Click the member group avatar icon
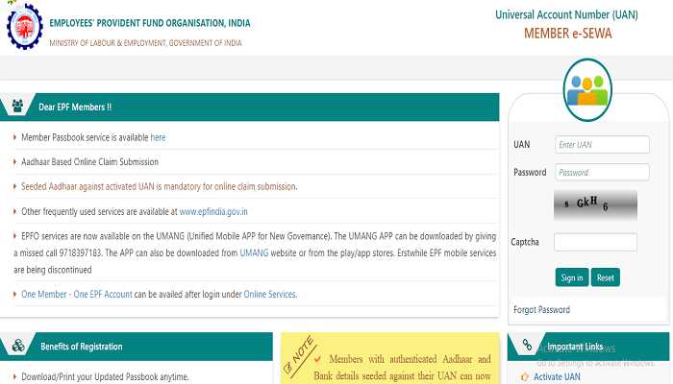Viewport: 673px width, 384px height. pyautogui.click(x=587, y=89)
